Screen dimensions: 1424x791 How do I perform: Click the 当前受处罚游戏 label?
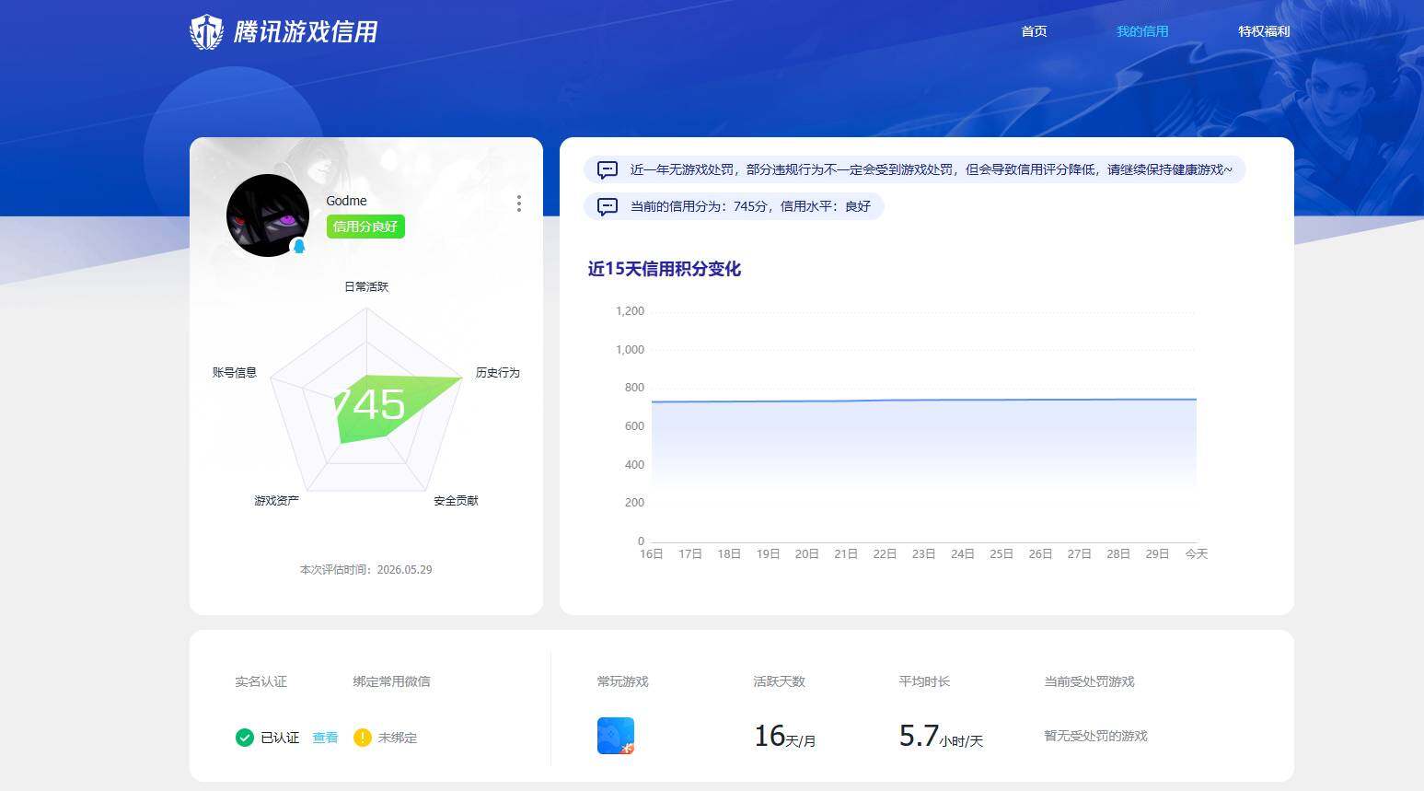(x=1090, y=681)
